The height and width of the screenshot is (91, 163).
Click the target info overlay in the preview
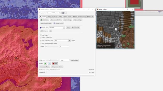(105, 45)
